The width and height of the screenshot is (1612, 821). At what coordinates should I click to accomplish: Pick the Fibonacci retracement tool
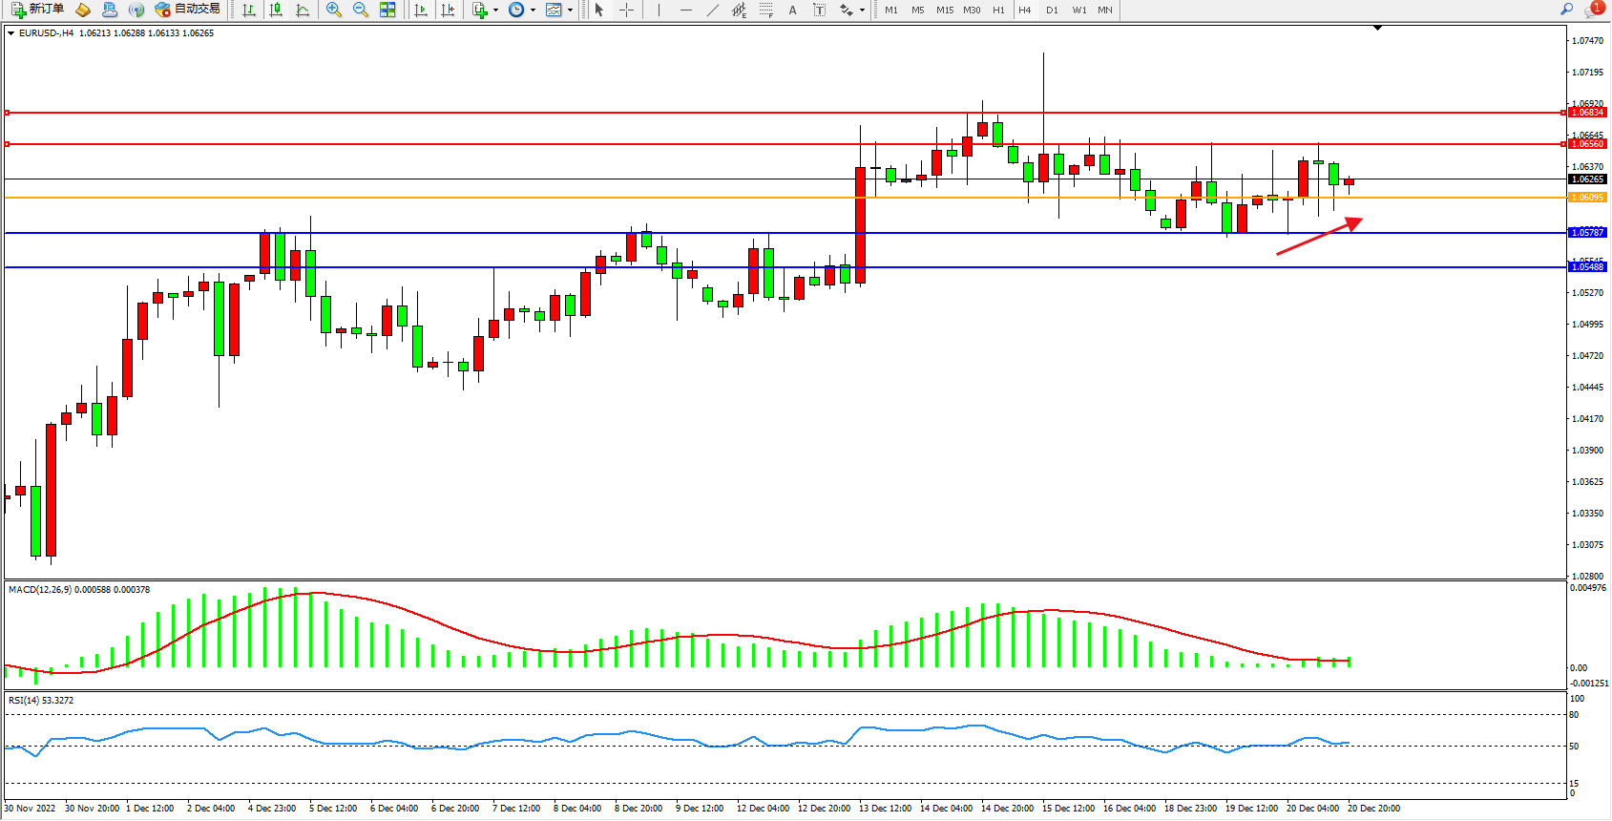[765, 10]
